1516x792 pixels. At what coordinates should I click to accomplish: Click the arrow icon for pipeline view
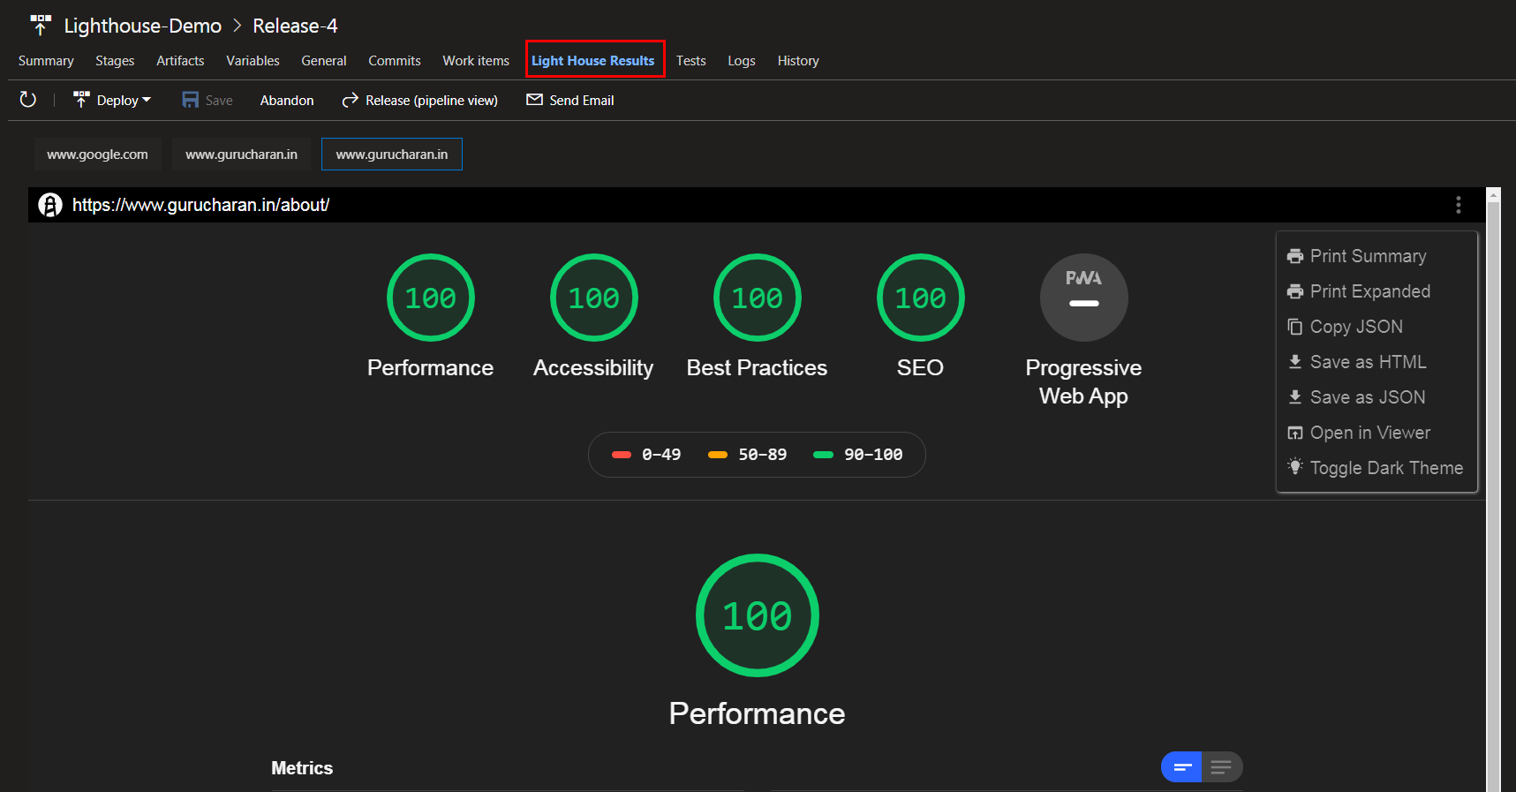click(351, 100)
